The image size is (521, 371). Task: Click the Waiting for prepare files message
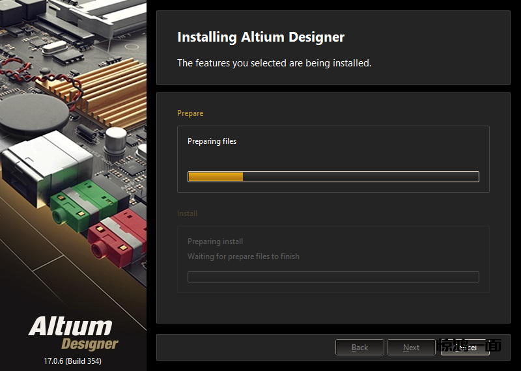click(243, 256)
